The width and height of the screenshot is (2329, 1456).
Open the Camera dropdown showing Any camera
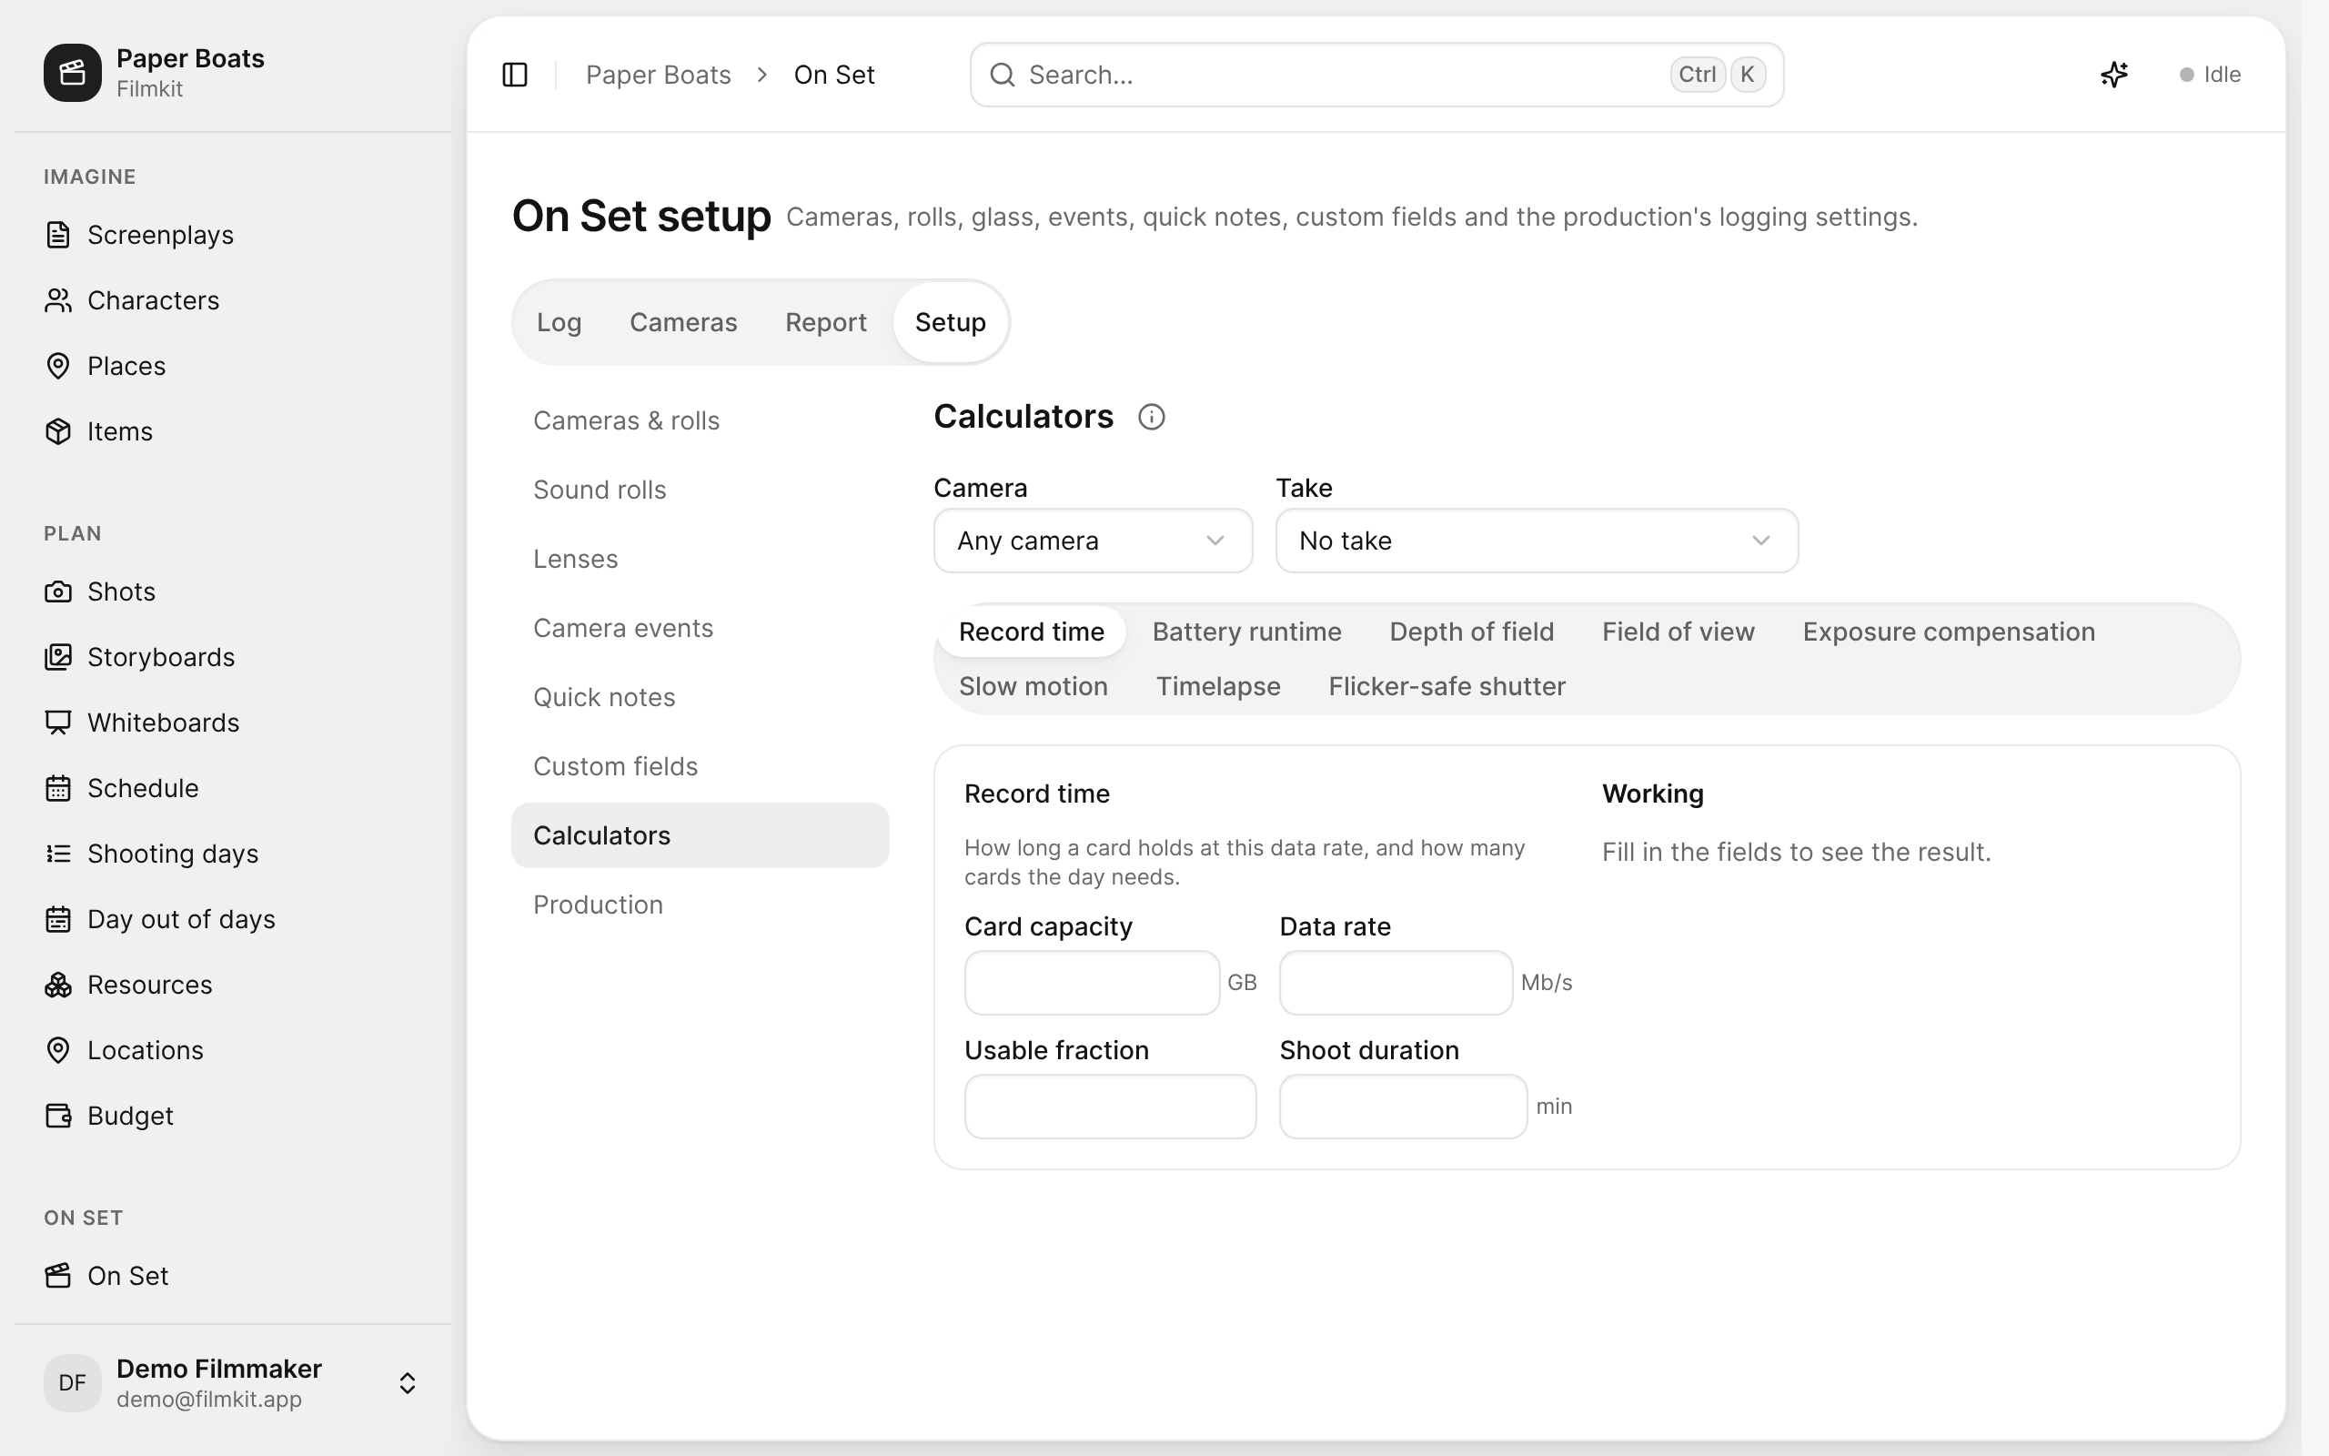1093,541
